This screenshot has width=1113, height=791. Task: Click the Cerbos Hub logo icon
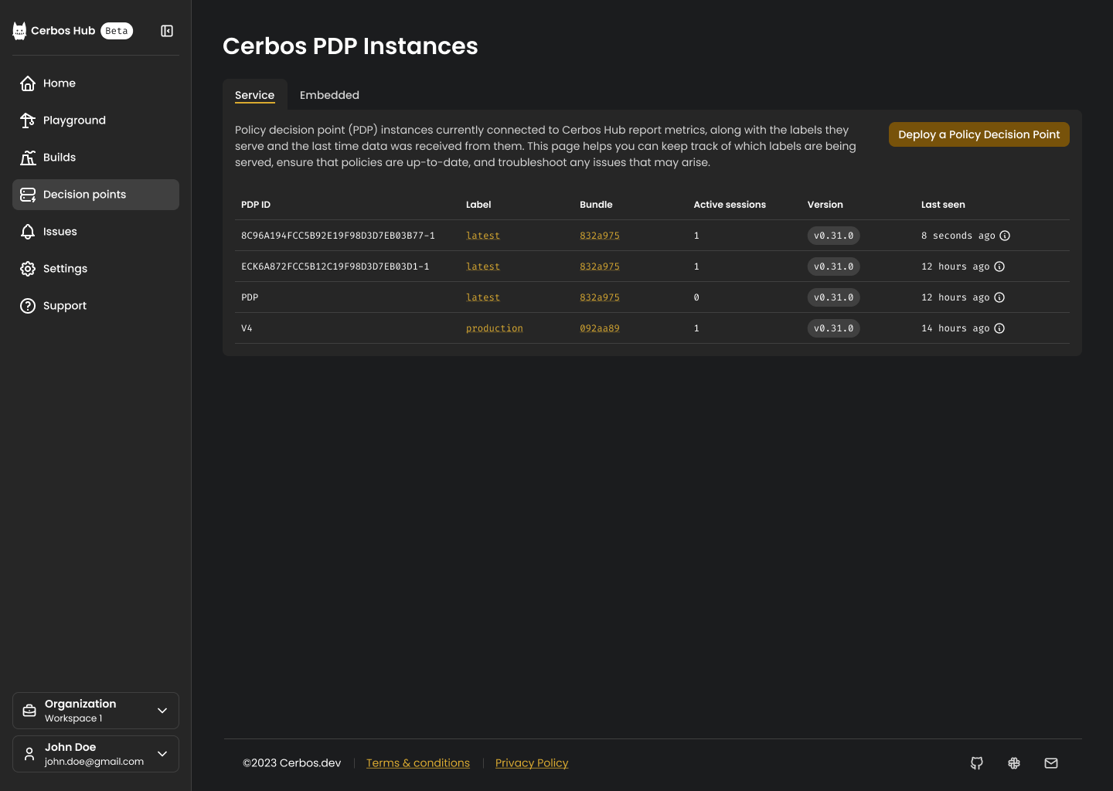19,31
